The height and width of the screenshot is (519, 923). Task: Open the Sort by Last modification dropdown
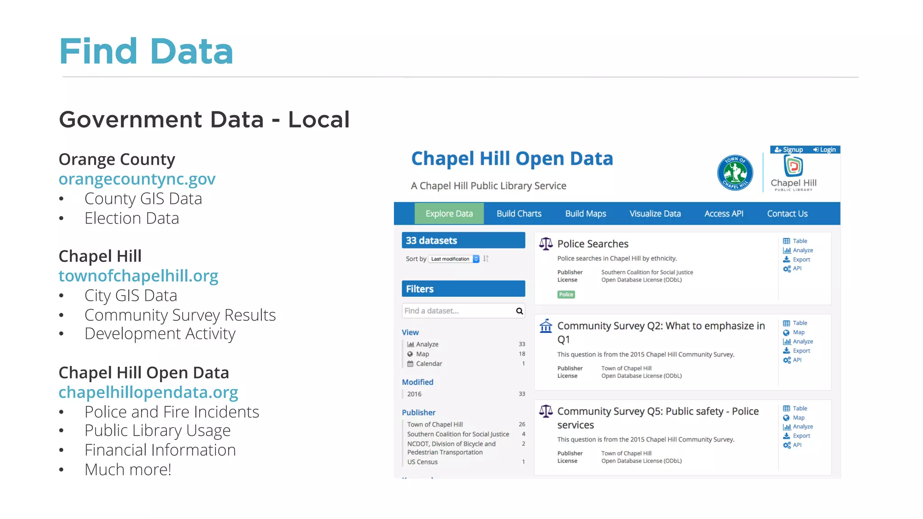[454, 259]
